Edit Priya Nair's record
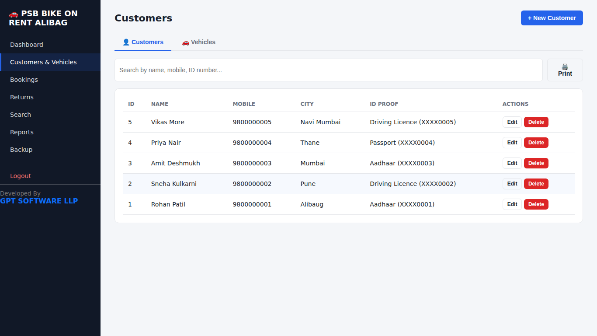 (512, 143)
